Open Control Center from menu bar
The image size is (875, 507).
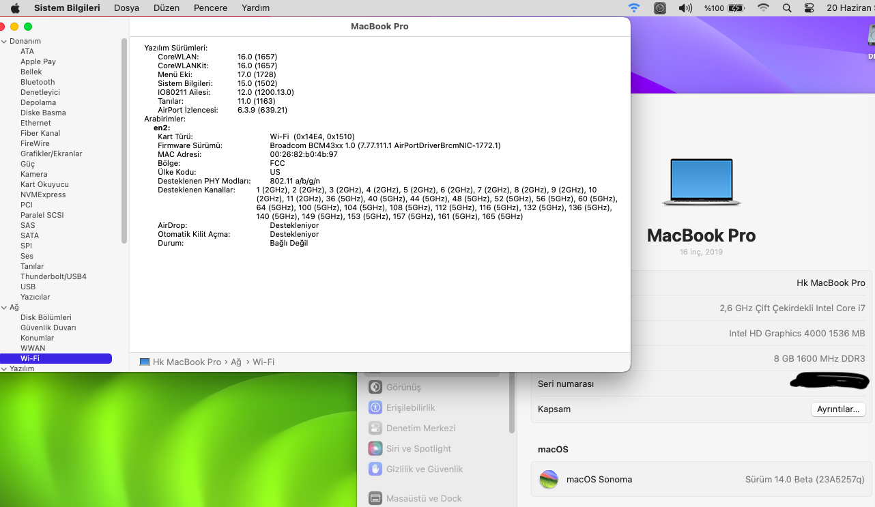(x=809, y=8)
